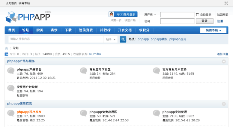The height and width of the screenshot is (127, 233).
Task: Open the 授权用户讨论版 forum
Action: pos(27,87)
